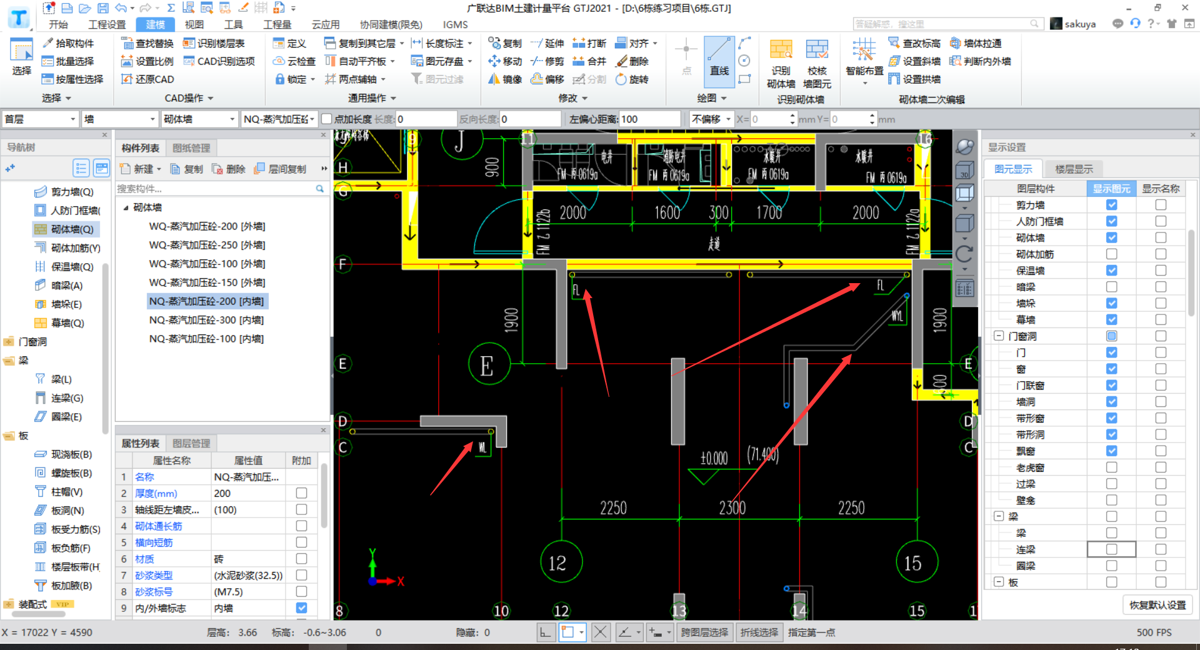
Task: Select WQ-蒸汽加压砼-250 [外墙] component
Action: tap(207, 245)
